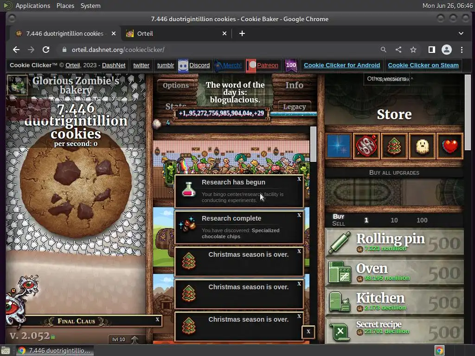Open a new Chrome tab
The width and height of the screenshot is (475, 356).
[x=242, y=33]
